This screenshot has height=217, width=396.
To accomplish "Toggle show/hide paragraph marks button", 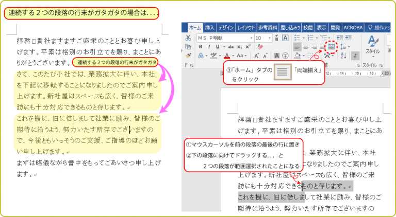I will pos(355,56).
